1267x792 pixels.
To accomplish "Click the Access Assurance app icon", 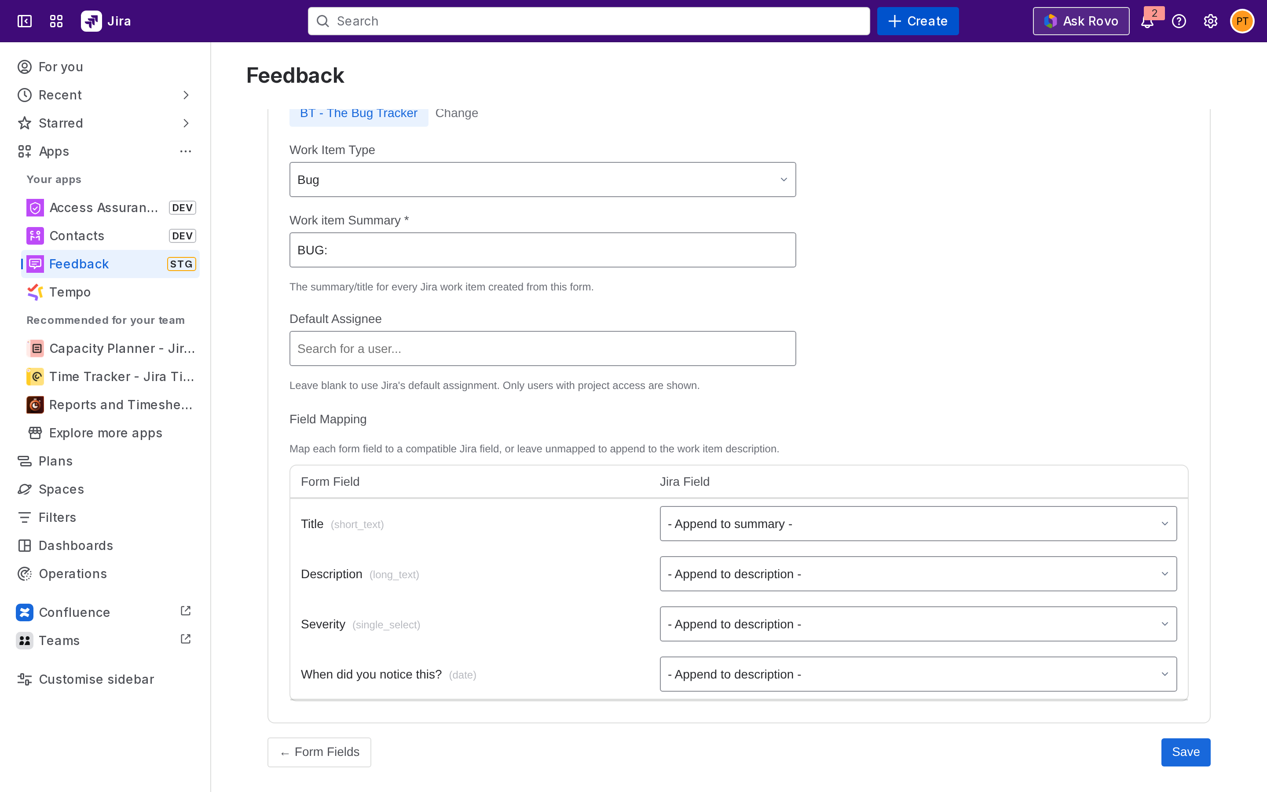I will tap(35, 208).
